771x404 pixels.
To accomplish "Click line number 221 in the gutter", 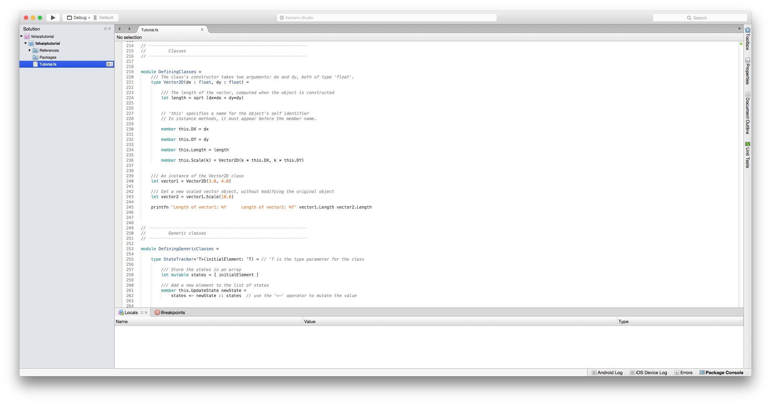I will (x=130, y=82).
